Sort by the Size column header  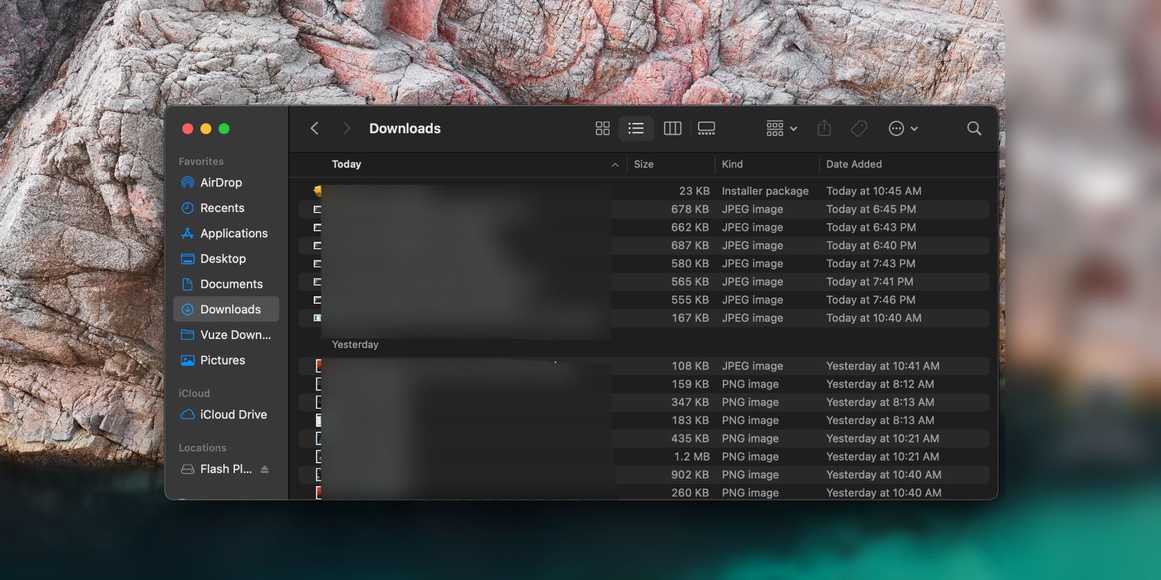point(643,164)
